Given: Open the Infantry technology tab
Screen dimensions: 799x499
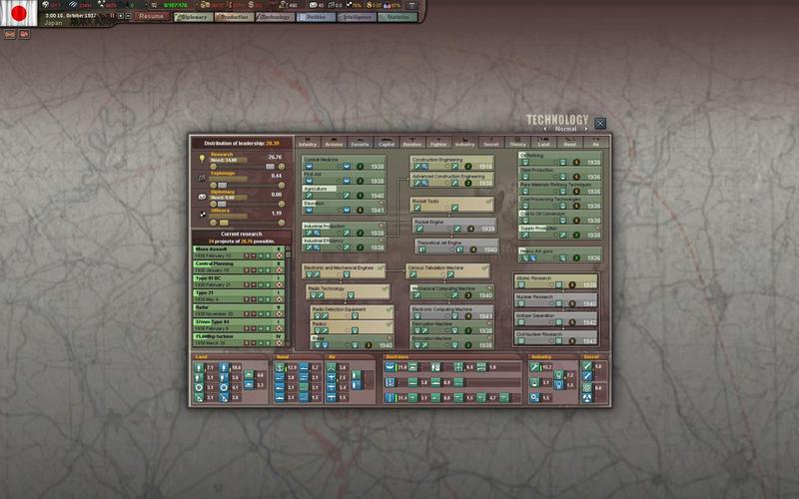Looking at the screenshot, I should coord(308,143).
